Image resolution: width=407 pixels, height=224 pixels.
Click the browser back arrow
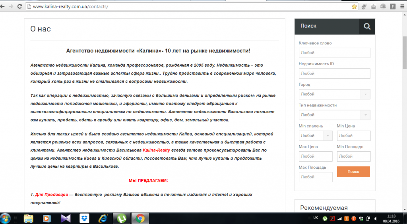click(2, 6)
